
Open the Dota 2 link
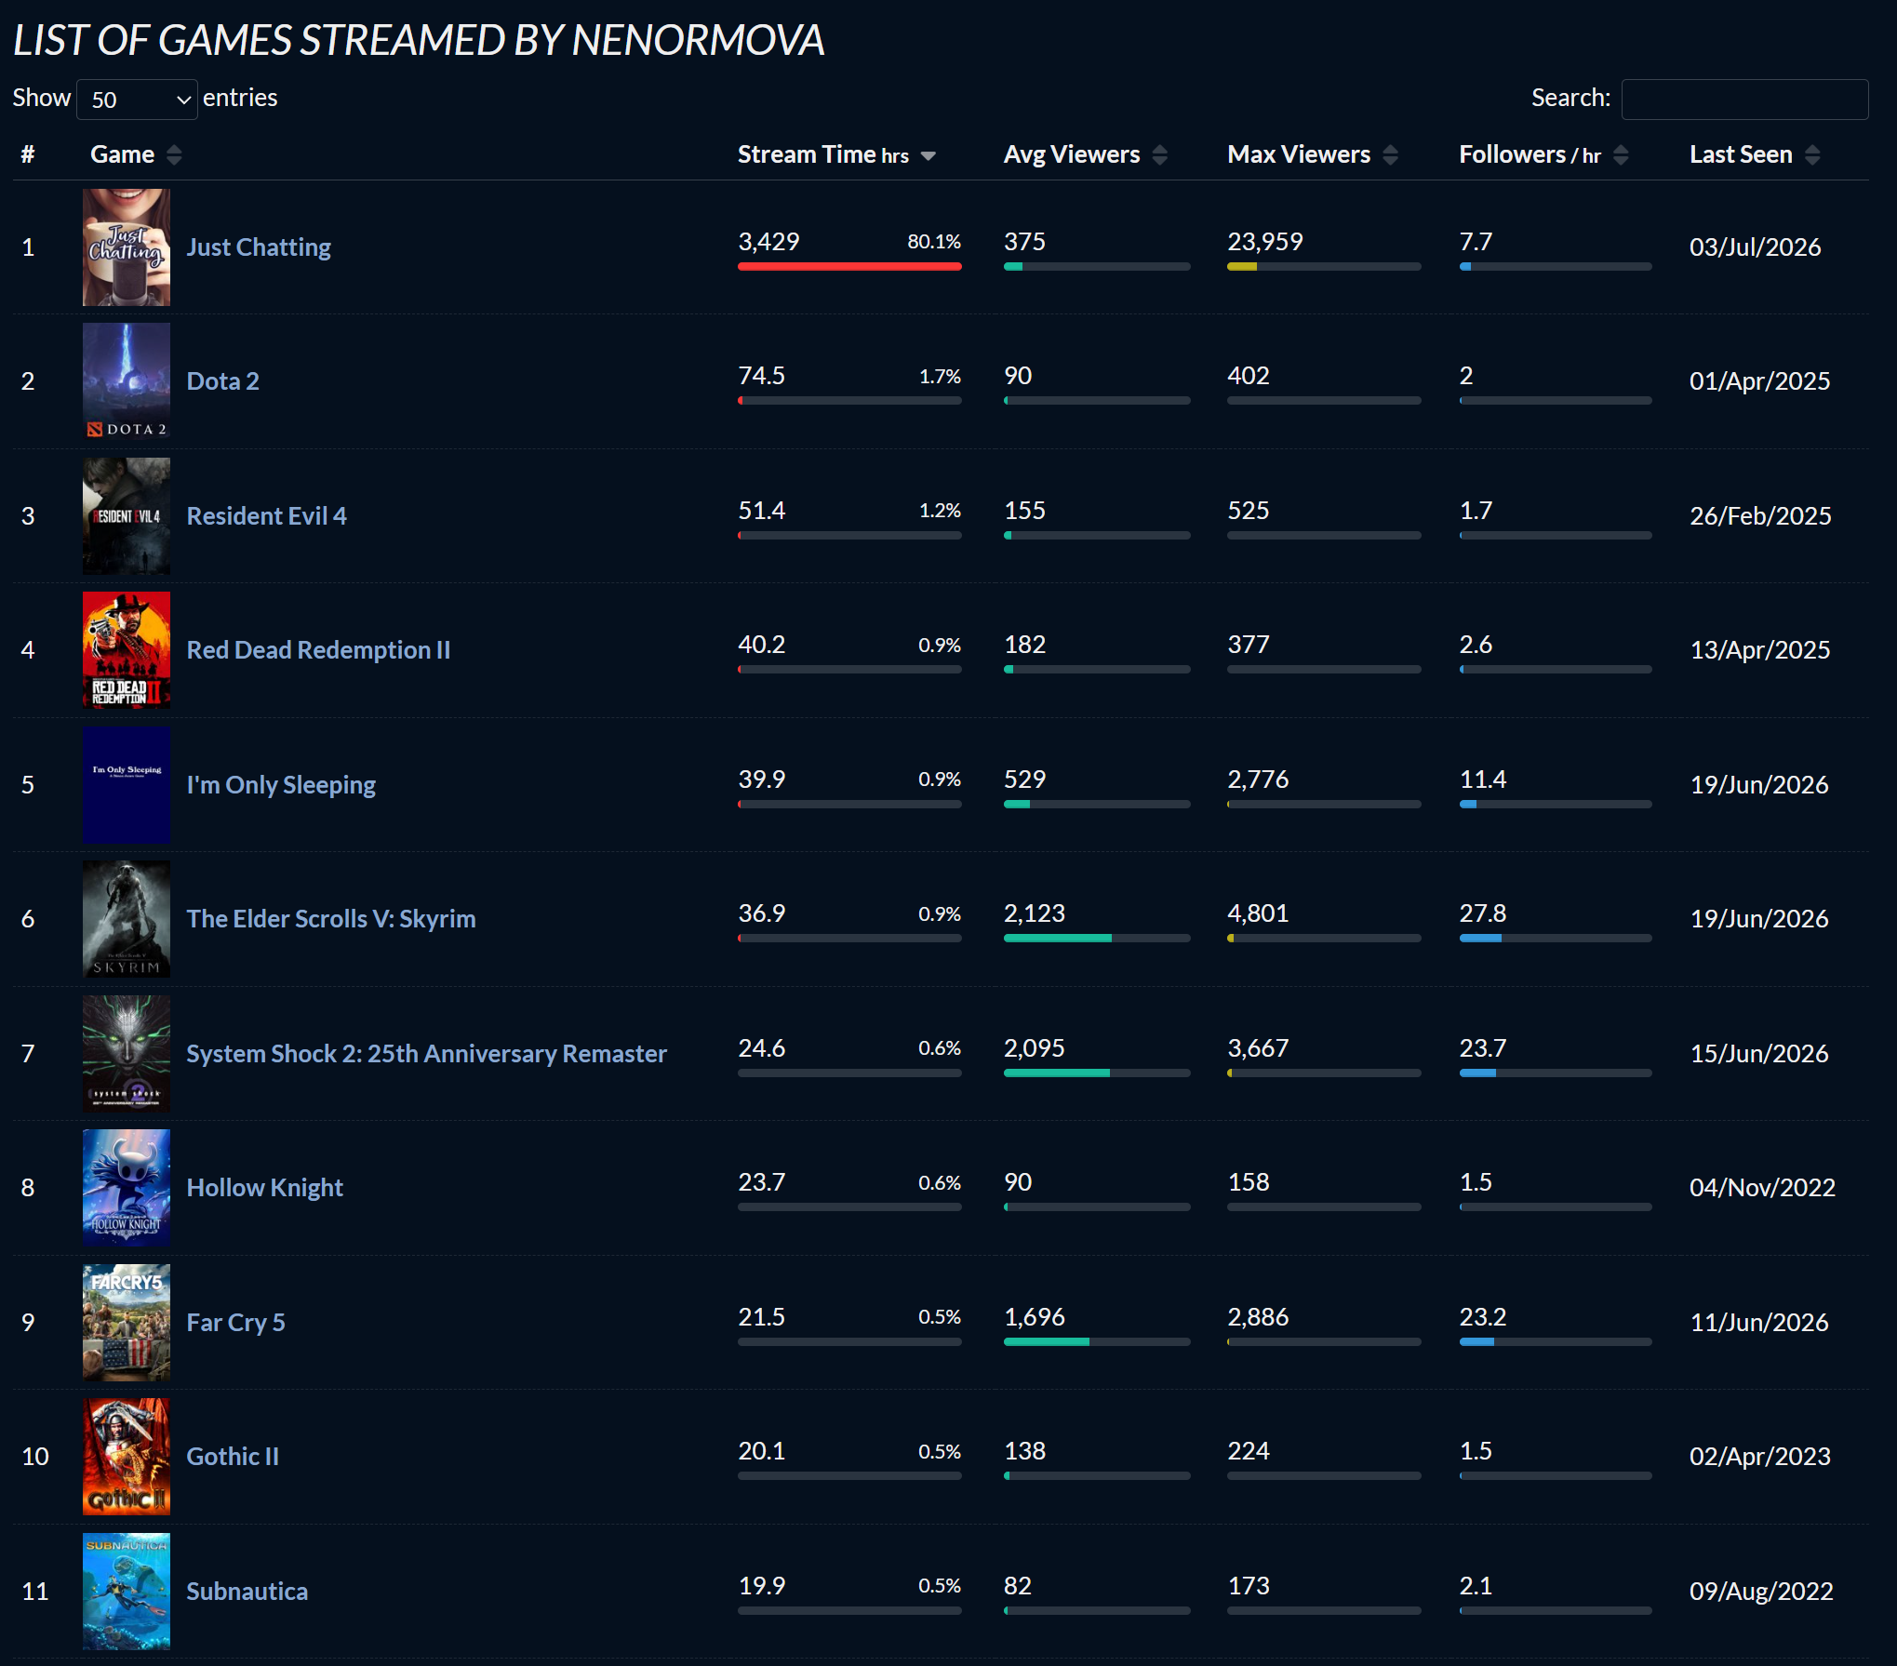point(223,381)
